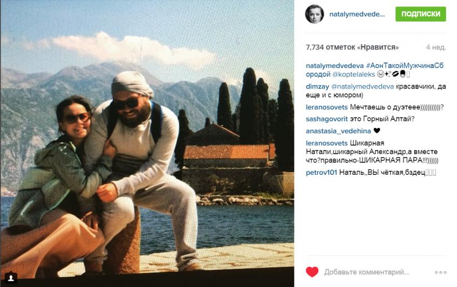
Task: Open dimzay commenter profile
Action: point(317,86)
